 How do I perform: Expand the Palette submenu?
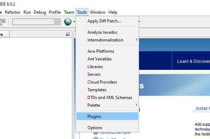point(107,105)
